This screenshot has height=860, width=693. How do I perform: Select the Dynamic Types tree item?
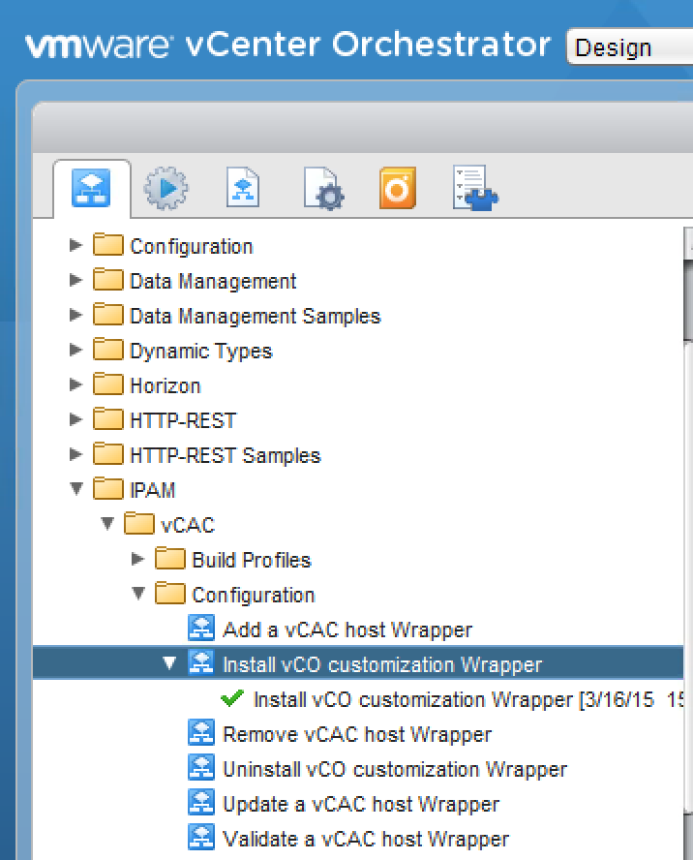(x=201, y=351)
